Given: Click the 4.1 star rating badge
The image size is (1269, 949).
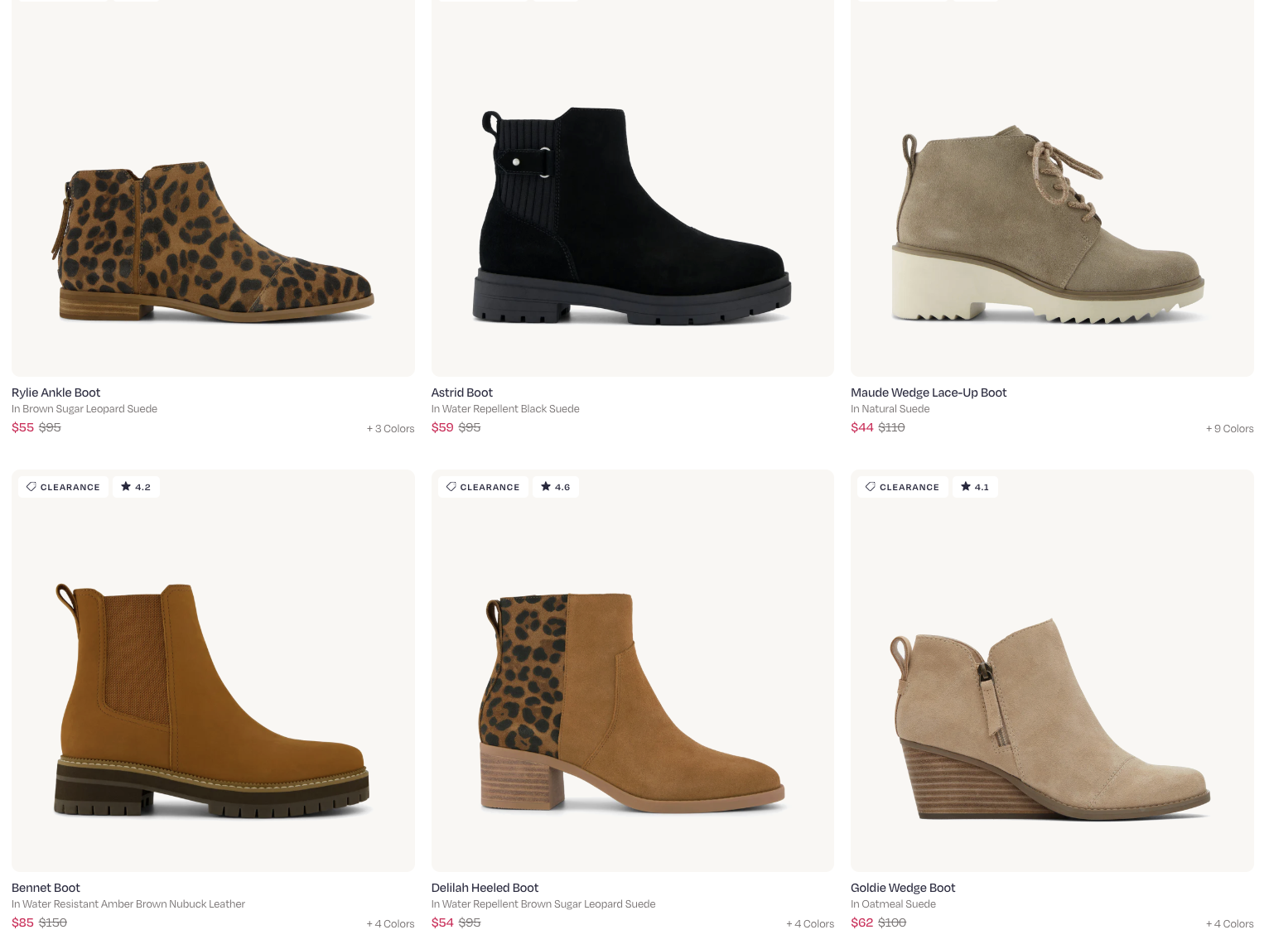Looking at the screenshot, I should pyautogui.click(x=975, y=487).
